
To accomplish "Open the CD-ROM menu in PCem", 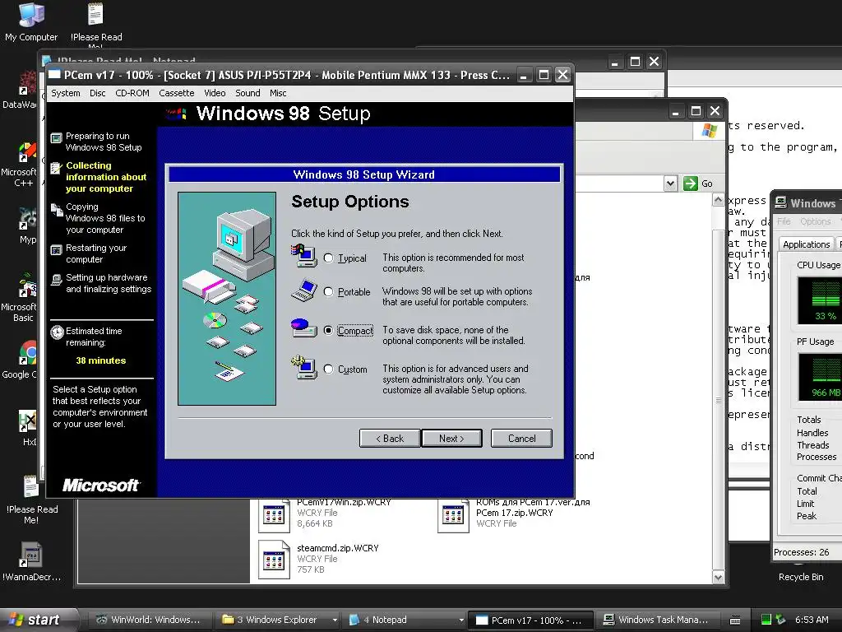I will pos(132,93).
